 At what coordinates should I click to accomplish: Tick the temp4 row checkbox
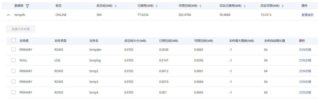coord(13,92)
